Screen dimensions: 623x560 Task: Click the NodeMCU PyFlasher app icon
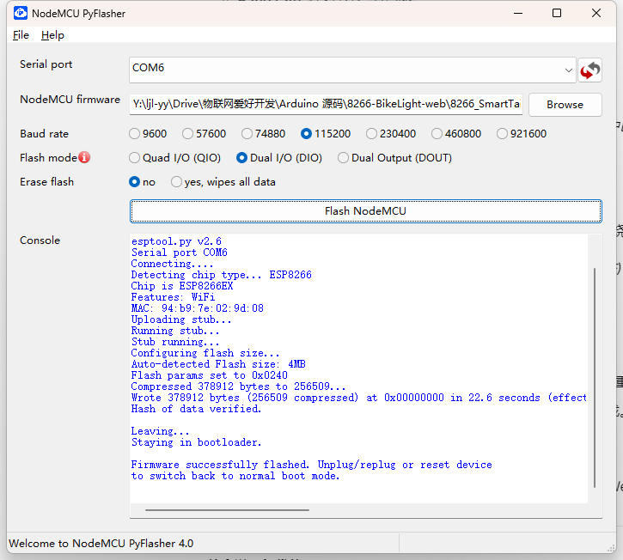20,13
